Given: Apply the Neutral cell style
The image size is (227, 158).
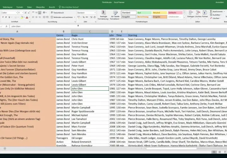Looking at the screenshot, I should [160, 13].
